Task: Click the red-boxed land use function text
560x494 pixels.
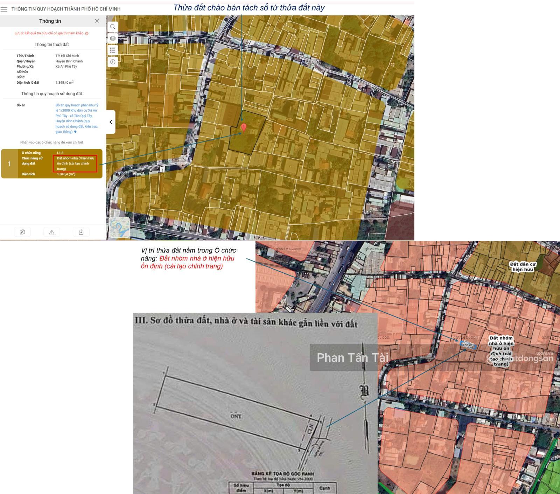Action: (75, 163)
